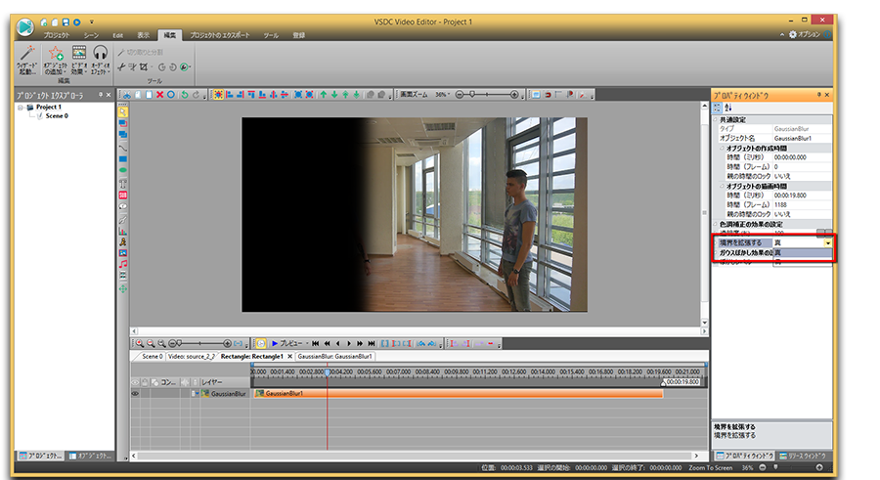Open the Edit ribbon tab
Viewport: 880px width, 480px height.
118,35
